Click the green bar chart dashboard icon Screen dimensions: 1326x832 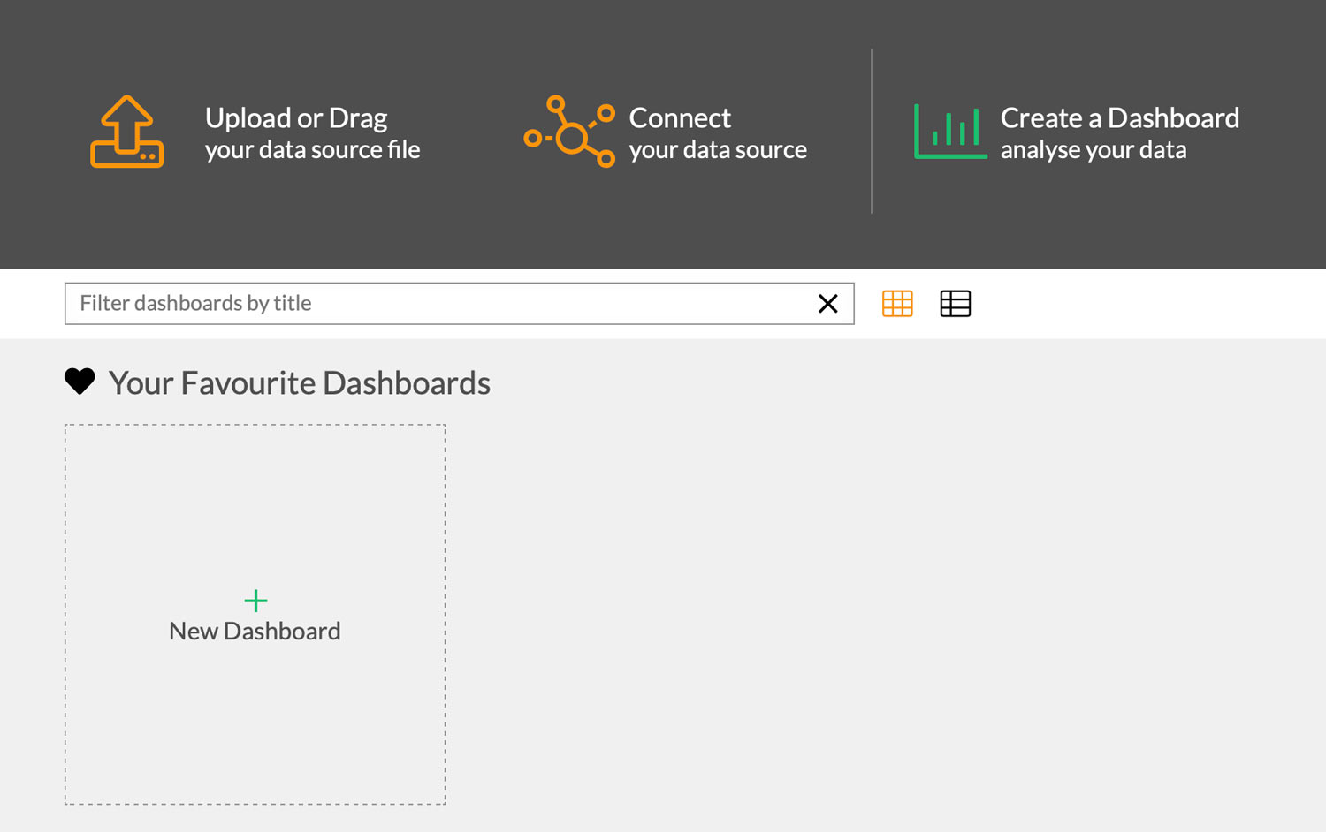pos(950,132)
